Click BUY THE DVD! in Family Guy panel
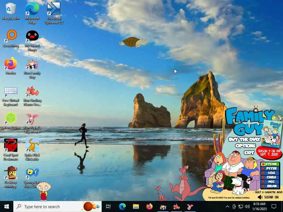283x212 pixels. pos(244,139)
